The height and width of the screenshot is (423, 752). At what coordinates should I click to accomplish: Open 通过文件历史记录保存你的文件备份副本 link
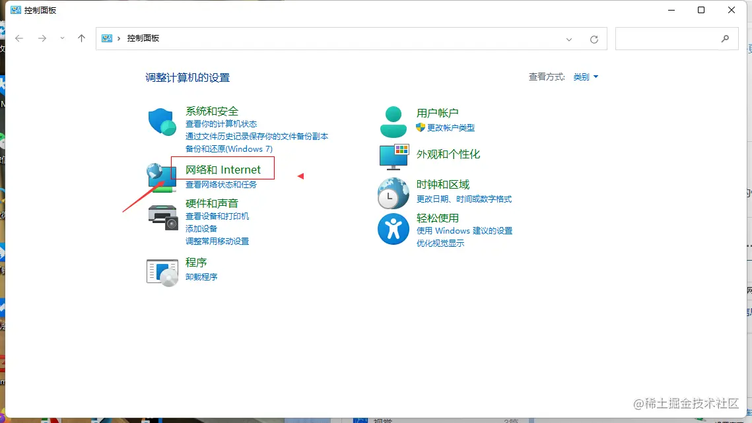257,137
